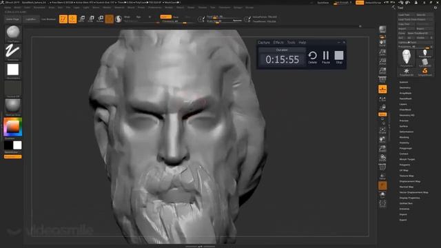
Task: Expand the Geometry subpalette
Action: point(405,87)
